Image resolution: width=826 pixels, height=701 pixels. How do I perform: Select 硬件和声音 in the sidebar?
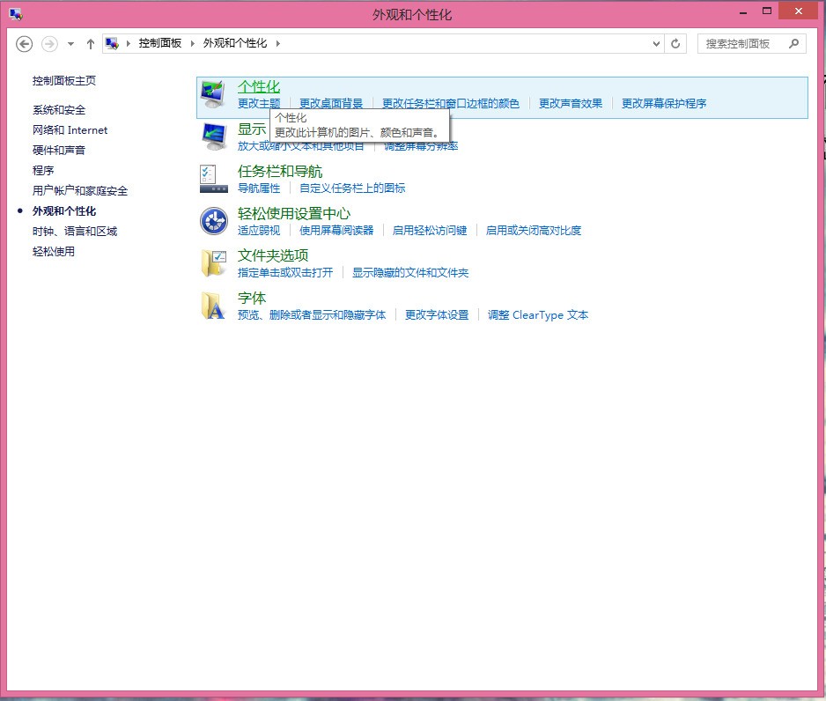click(59, 151)
